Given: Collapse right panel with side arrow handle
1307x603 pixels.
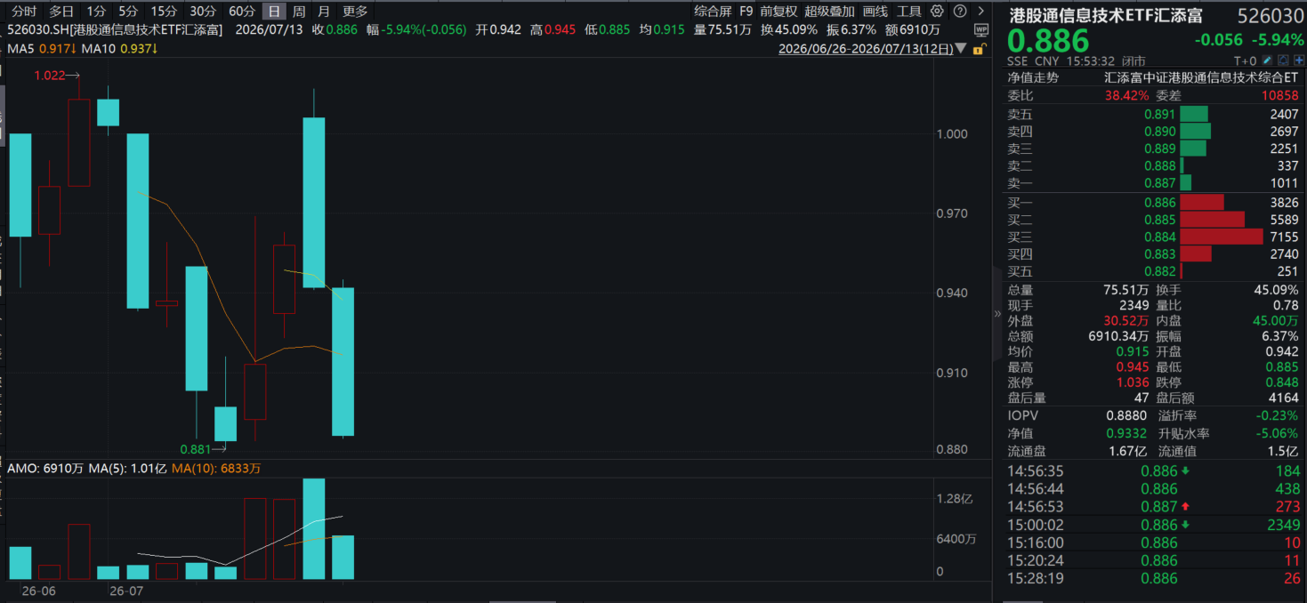Looking at the screenshot, I should pos(997,313).
